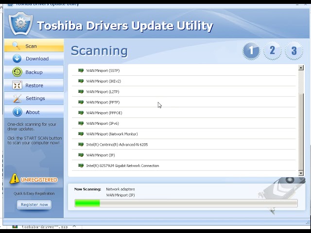The image size is (311, 233).
Task: Select the WAN Miniport (SSTP) row
Action: [x=184, y=70]
